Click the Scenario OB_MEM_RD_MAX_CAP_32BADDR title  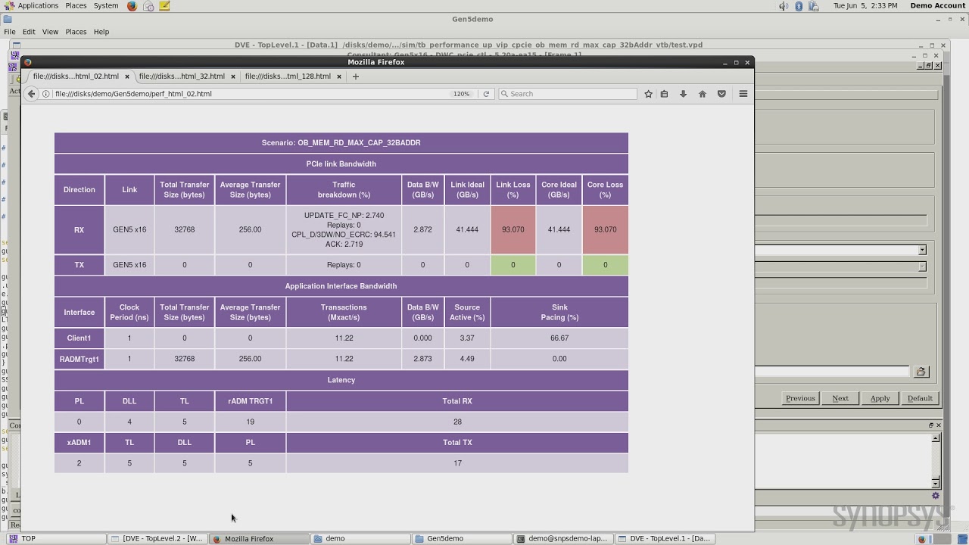(341, 142)
